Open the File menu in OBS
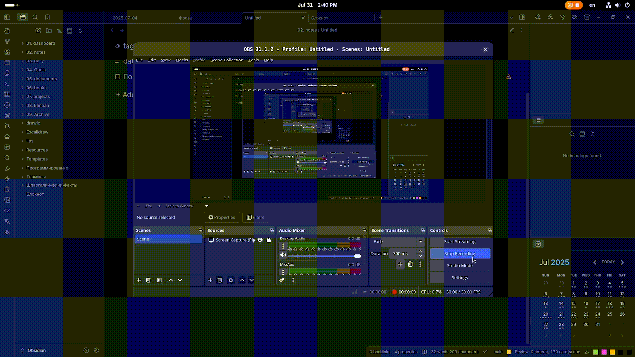Viewport: 635px width, 357px height. click(139, 60)
